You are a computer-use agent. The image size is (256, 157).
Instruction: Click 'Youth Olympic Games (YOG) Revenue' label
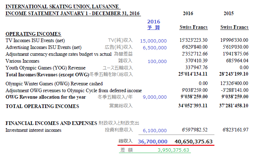click(x=46, y=68)
